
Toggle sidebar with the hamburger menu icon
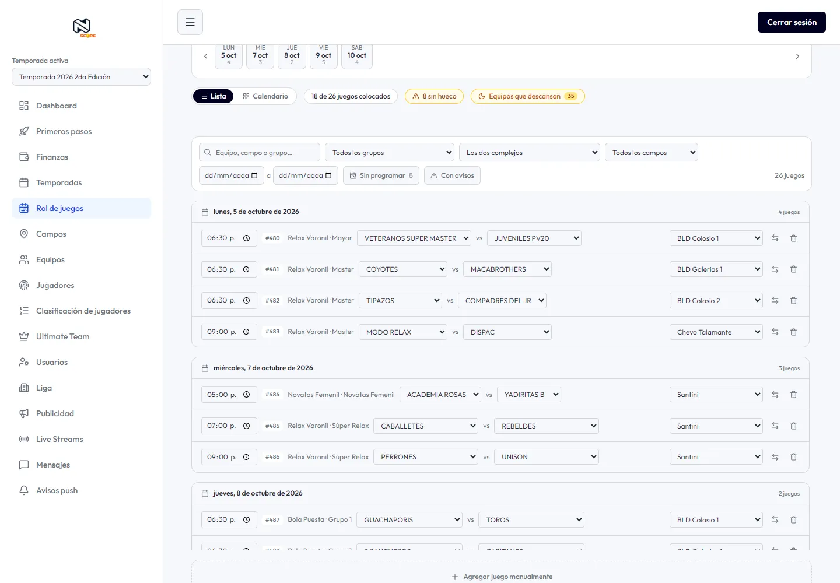coord(190,22)
